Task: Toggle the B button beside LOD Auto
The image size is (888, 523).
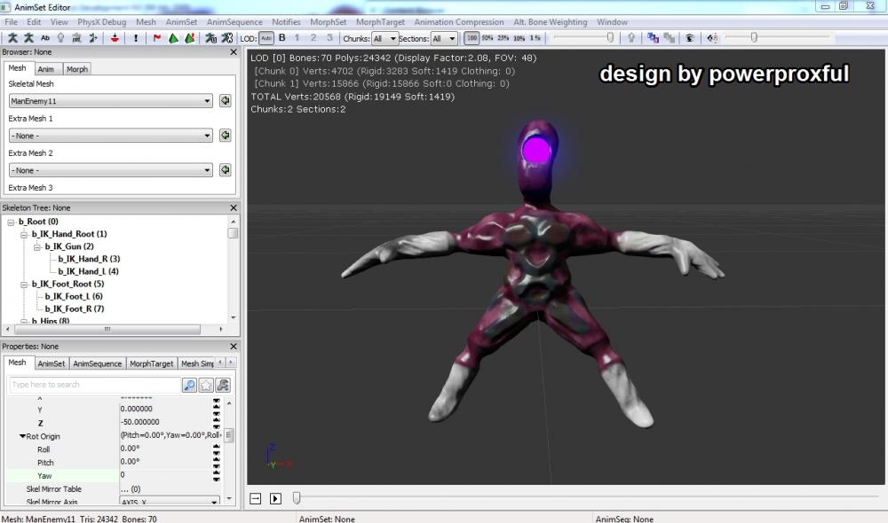Action: (x=282, y=38)
